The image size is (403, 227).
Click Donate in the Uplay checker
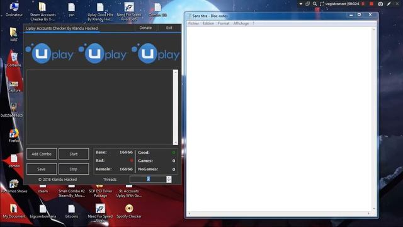click(145, 28)
